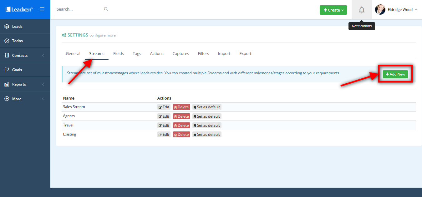Edit the Existing stream

tap(164, 135)
